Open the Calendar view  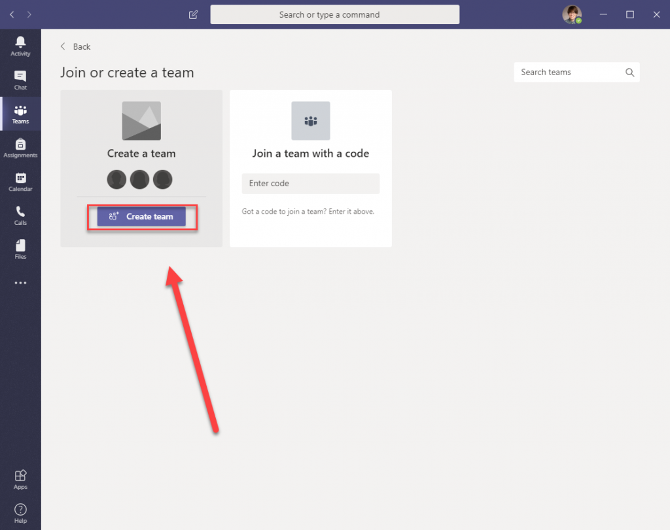click(x=20, y=182)
